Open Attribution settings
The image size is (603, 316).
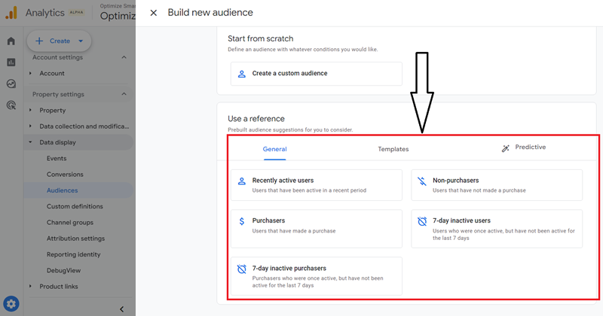[76, 239]
